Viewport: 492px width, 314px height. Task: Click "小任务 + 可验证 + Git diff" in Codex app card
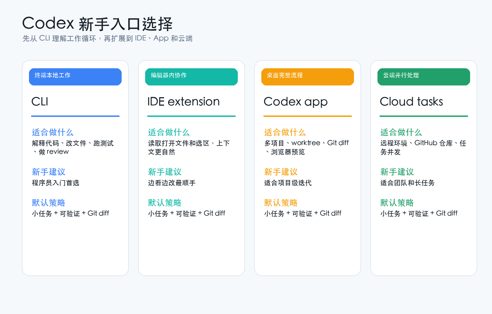[303, 214]
